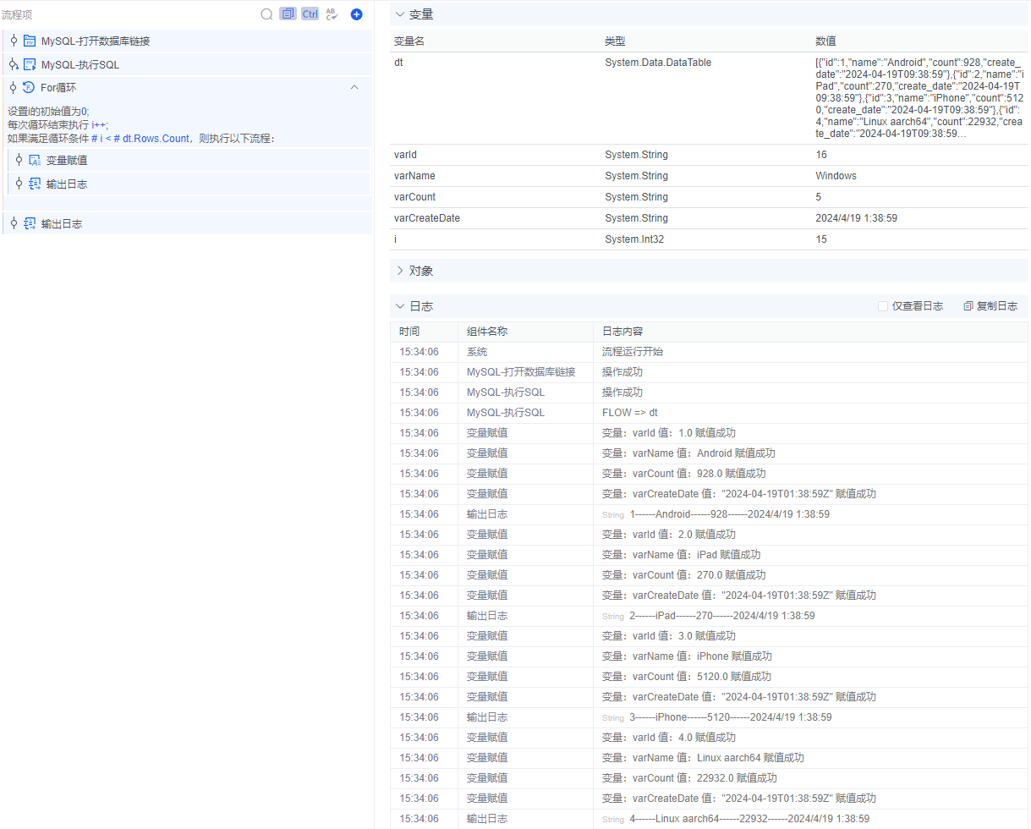Select the MySQL-执行SQL step icon
This screenshot has width=1031, height=829.
tap(30, 64)
